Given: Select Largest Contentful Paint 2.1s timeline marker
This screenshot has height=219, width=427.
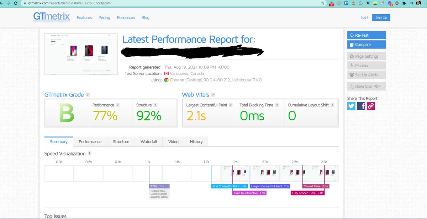Looking at the screenshot, I should [270, 186].
